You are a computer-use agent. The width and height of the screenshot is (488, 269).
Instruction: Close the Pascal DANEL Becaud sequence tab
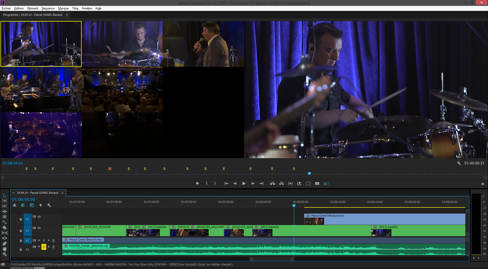pos(14,193)
